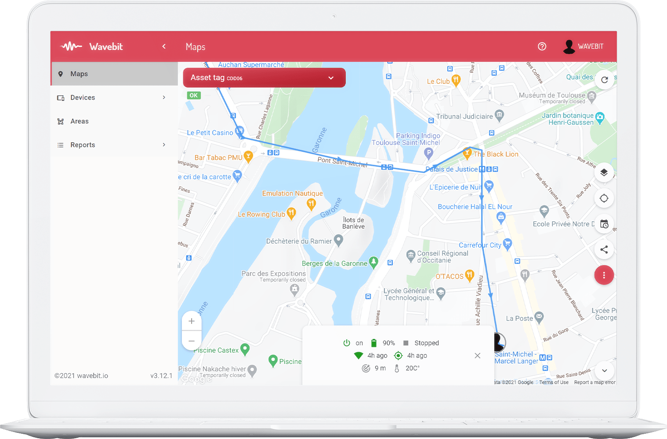Click the Muséum de Toulouse marker
The height and width of the screenshot is (439, 667).
[x=592, y=97]
